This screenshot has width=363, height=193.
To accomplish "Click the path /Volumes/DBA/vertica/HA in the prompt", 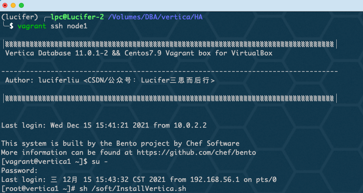I will pos(155,17).
